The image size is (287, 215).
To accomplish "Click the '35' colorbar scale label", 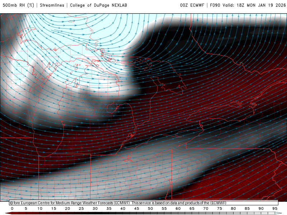I will coord(109,209).
